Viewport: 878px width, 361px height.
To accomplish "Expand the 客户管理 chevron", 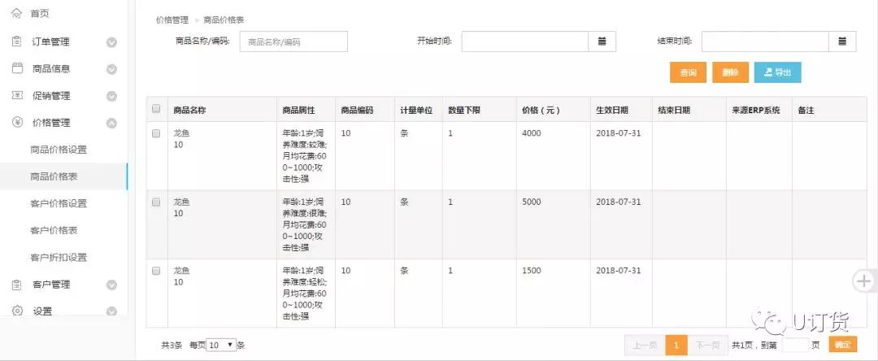I will tap(111, 285).
